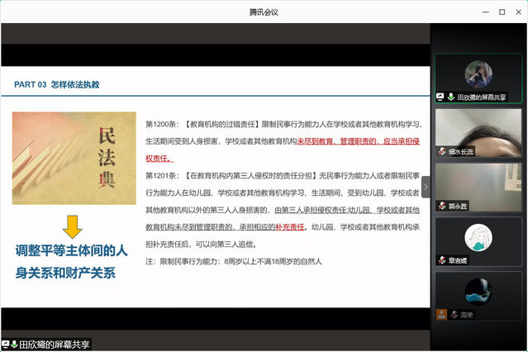Image resolution: width=528 pixels, height=352 pixels.
Task: Click the 田欣鹭的屏幕共享 label at bottom-left
Action: [55, 344]
